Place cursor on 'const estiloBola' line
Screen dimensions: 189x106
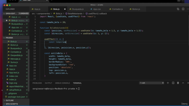pos(56,53)
